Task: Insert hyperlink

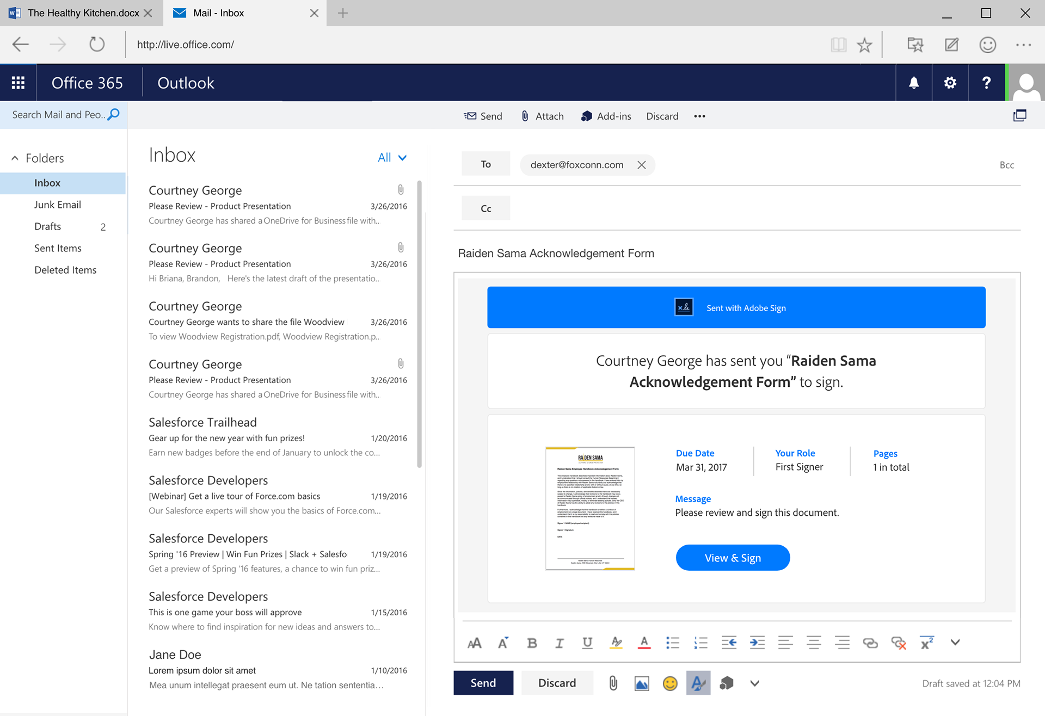Action: pyautogui.click(x=870, y=643)
